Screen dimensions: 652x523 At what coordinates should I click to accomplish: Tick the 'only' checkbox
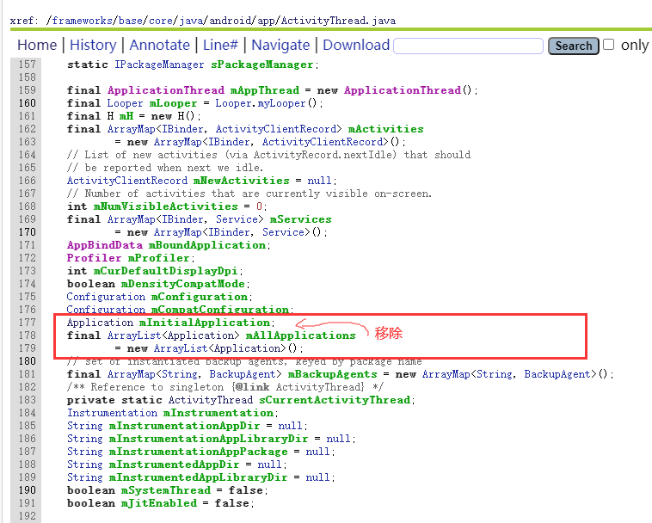click(x=609, y=45)
